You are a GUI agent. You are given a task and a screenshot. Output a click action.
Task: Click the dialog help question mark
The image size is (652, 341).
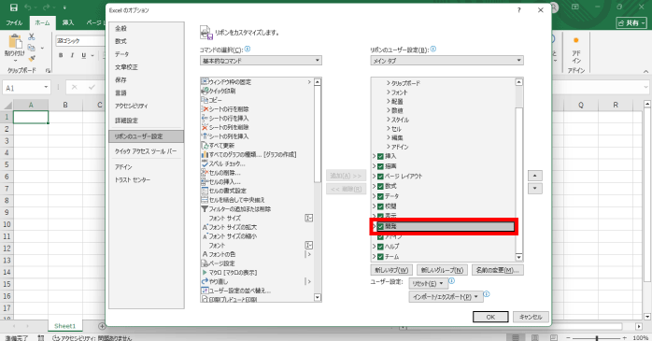[519, 10]
